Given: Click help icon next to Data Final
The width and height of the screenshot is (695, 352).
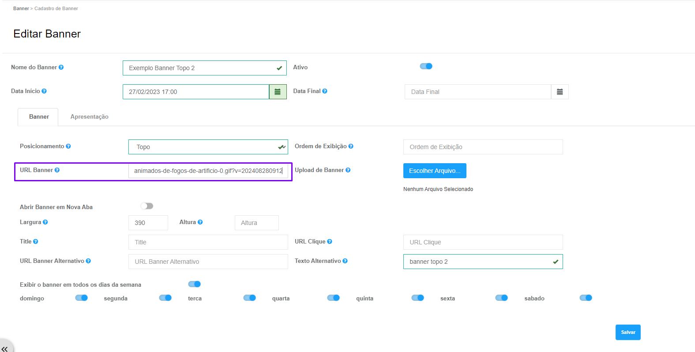Looking at the screenshot, I should pos(325,91).
